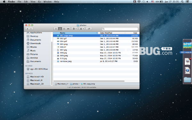Click photos folder in the path bar
This screenshot has height=120, width=192.
pyautogui.click(x=74, y=84)
